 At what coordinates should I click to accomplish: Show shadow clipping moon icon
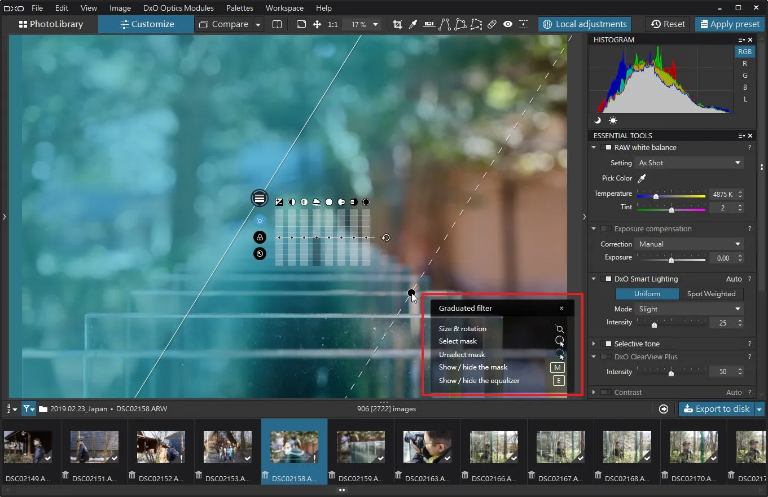click(x=598, y=120)
